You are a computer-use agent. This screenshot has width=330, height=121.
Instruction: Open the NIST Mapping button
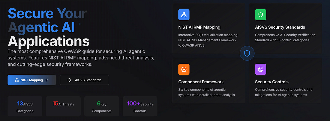[x=31, y=80]
